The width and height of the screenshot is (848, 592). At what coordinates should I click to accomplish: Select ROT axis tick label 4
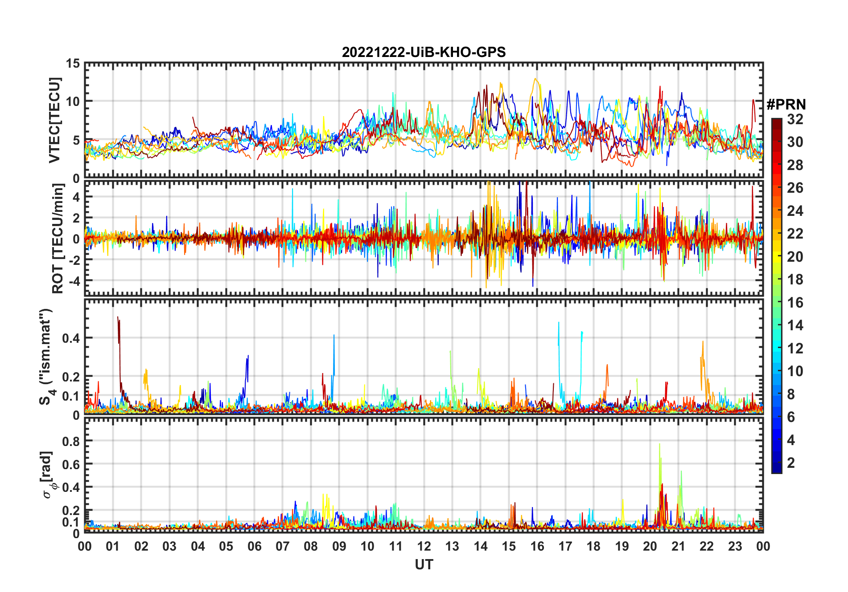coord(77,196)
